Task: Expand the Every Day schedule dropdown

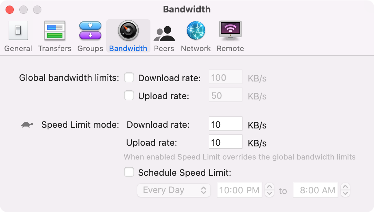Action: click(x=174, y=190)
